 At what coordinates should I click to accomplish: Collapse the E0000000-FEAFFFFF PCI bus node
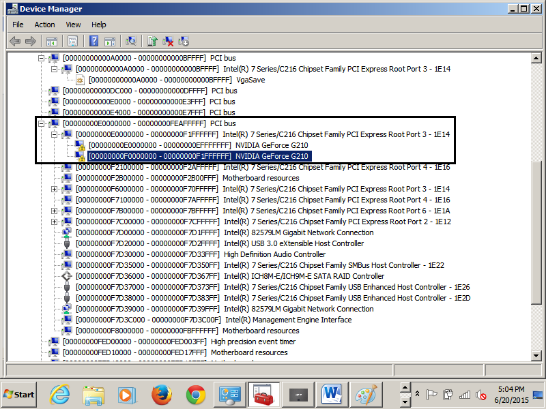click(41, 123)
